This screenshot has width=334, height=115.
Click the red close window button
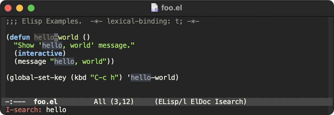click(x=8, y=8)
